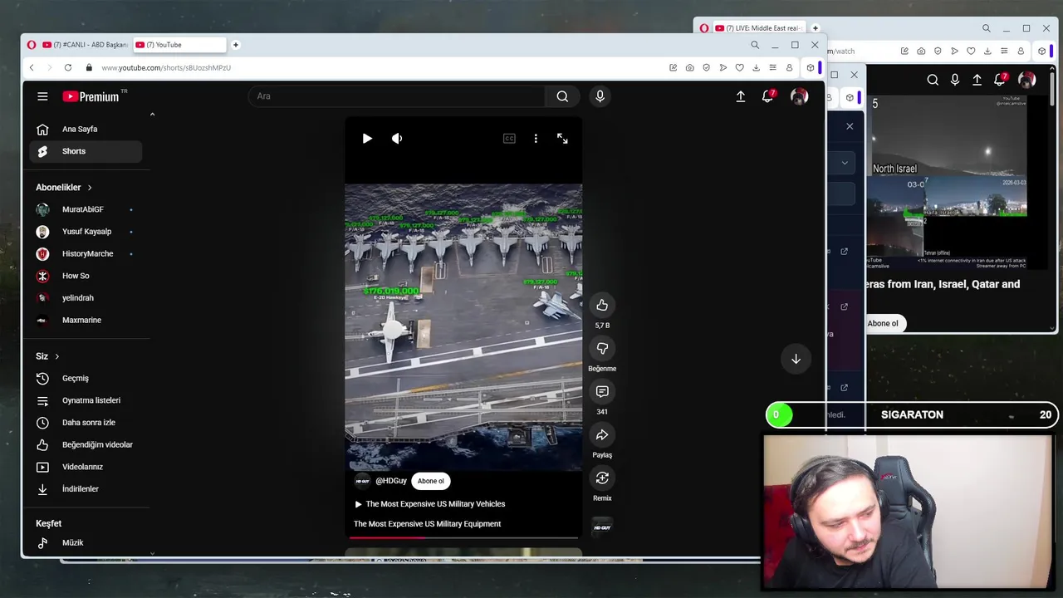Enter fullscreen for the Shorts player

[x=562, y=139]
